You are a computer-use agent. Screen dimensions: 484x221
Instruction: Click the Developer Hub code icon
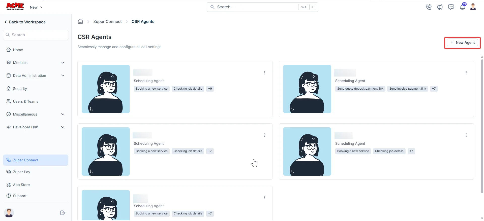click(9, 127)
